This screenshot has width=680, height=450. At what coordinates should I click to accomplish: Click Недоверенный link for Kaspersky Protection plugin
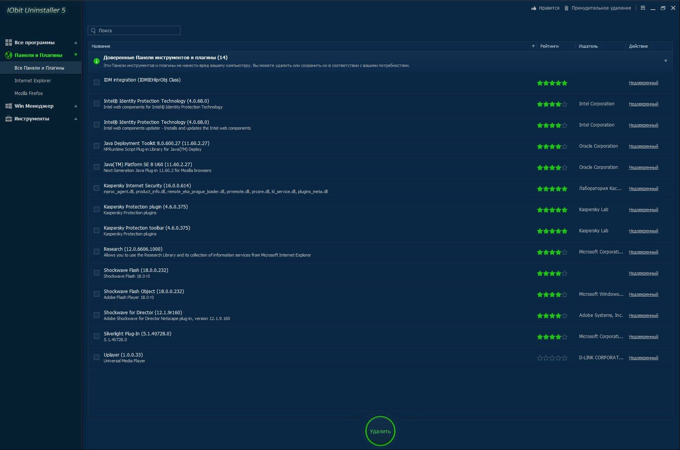(x=643, y=210)
